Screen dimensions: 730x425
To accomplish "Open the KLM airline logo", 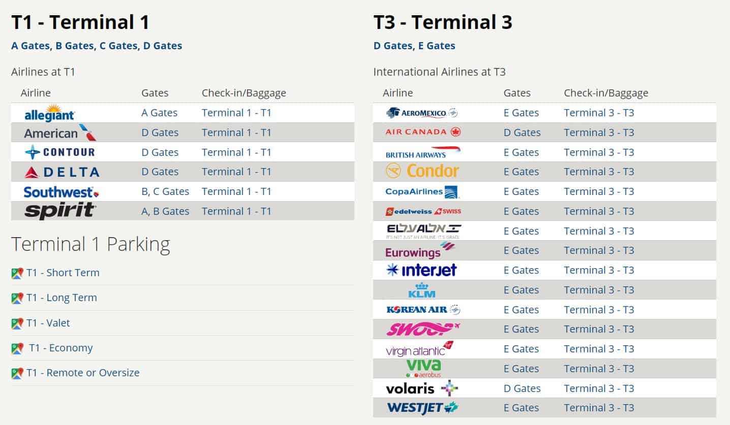I will [x=422, y=290].
